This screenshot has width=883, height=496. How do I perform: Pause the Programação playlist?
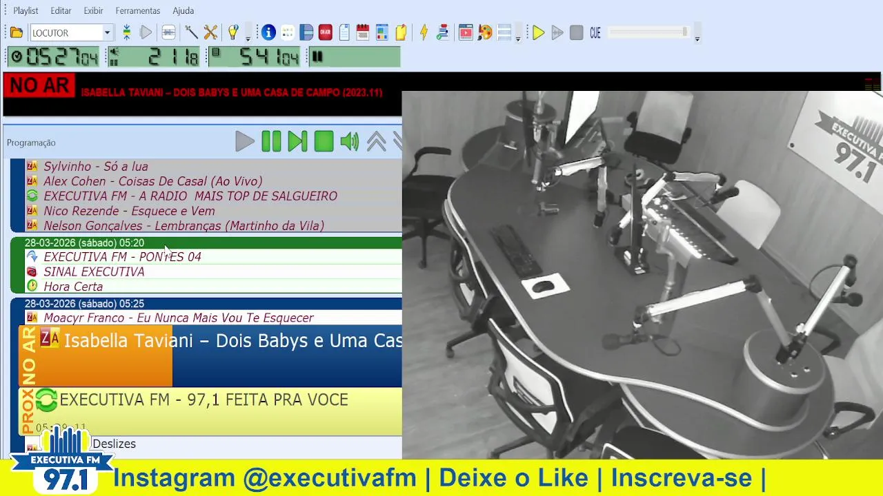coord(271,141)
